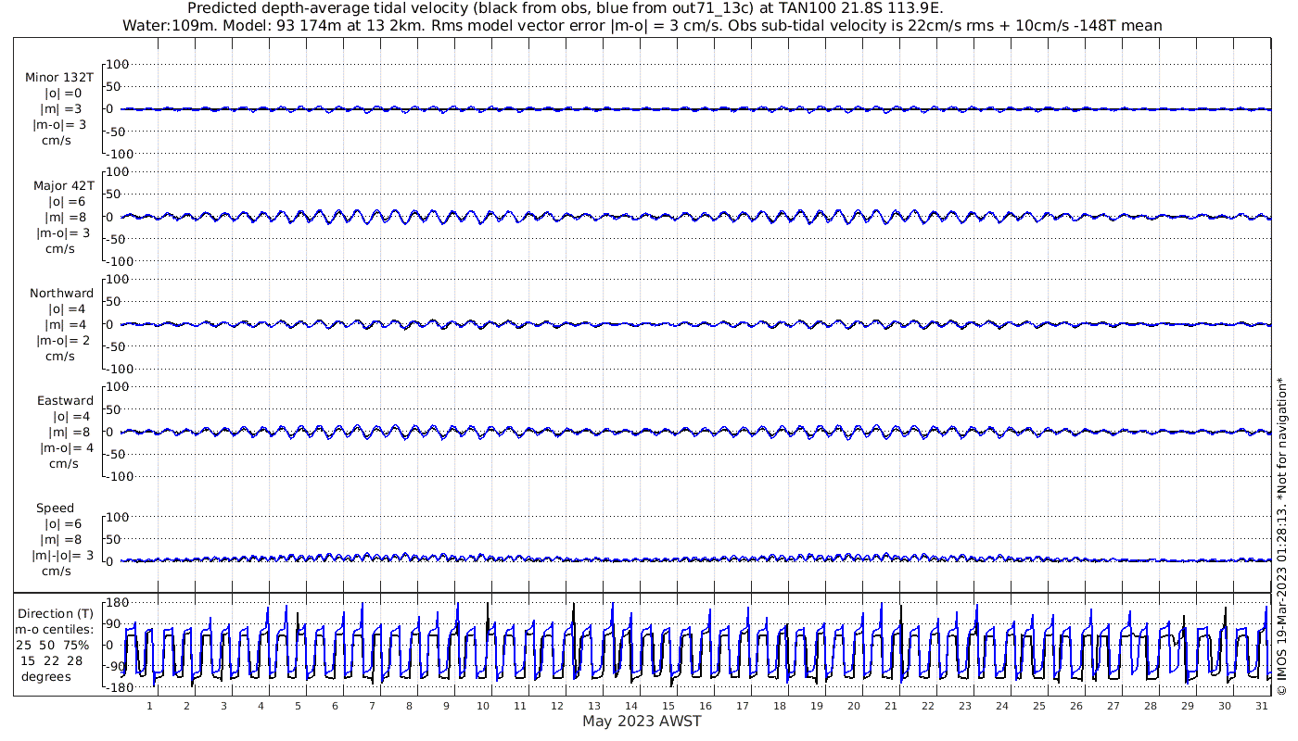
Task: Click the 'degrees' unit label
Action: point(48,677)
